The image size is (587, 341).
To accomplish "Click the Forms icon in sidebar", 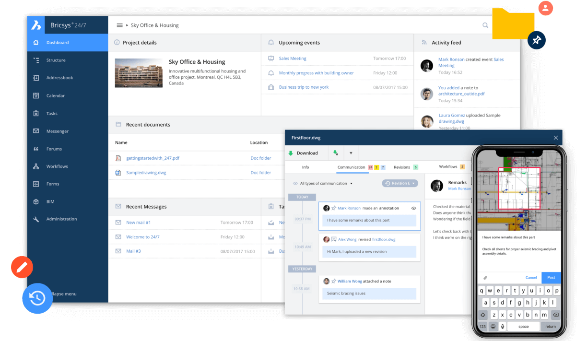I will (x=36, y=184).
